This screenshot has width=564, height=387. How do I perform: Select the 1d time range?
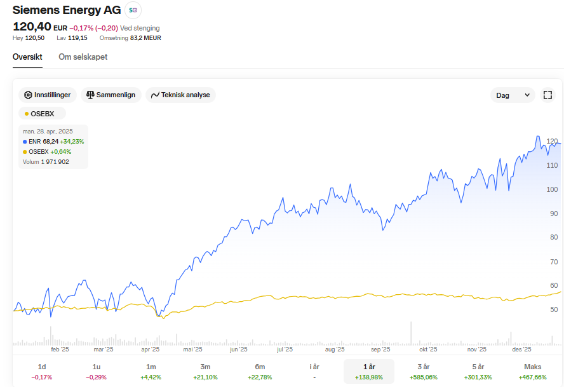(x=42, y=372)
